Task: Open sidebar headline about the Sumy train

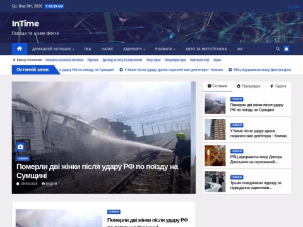Action: [x=257, y=107]
